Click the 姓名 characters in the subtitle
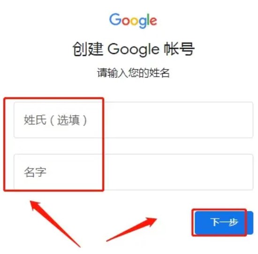 click(159, 73)
